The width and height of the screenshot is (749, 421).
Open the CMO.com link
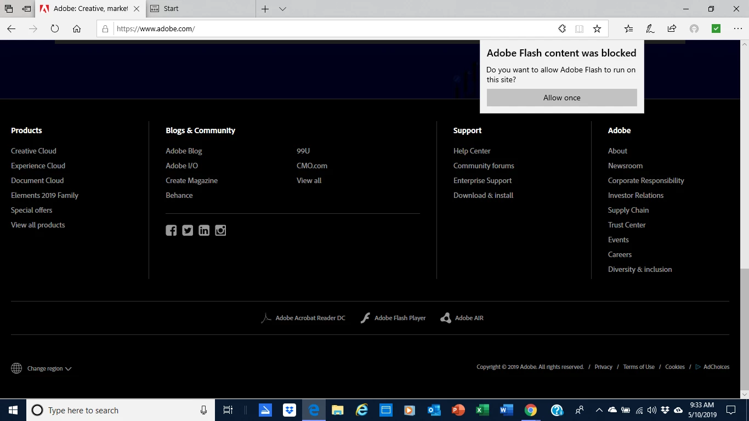point(312,166)
